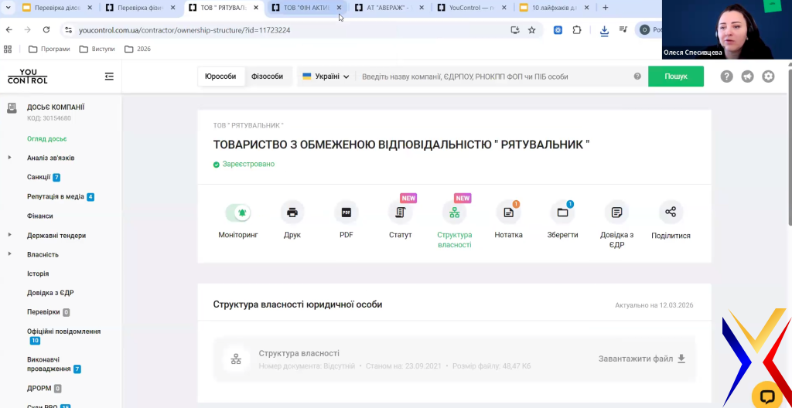Switch search to Юрособи
Screen dimensions: 792x408
(220, 76)
